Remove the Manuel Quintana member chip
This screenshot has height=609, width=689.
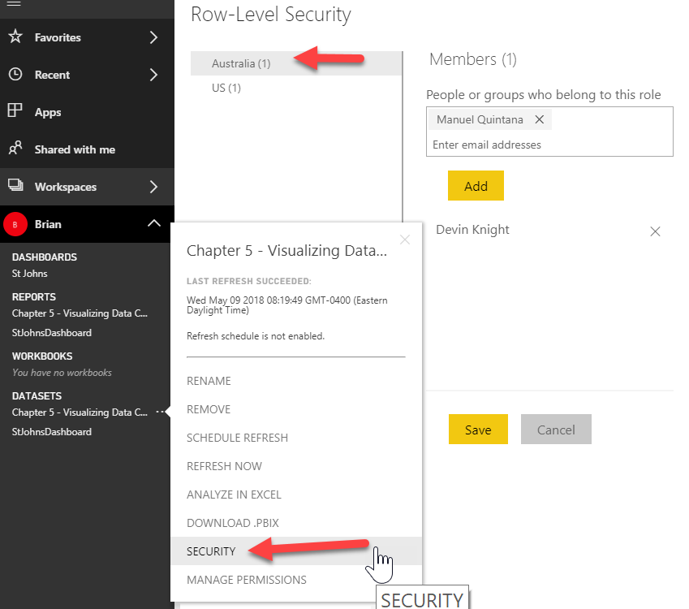tap(539, 119)
